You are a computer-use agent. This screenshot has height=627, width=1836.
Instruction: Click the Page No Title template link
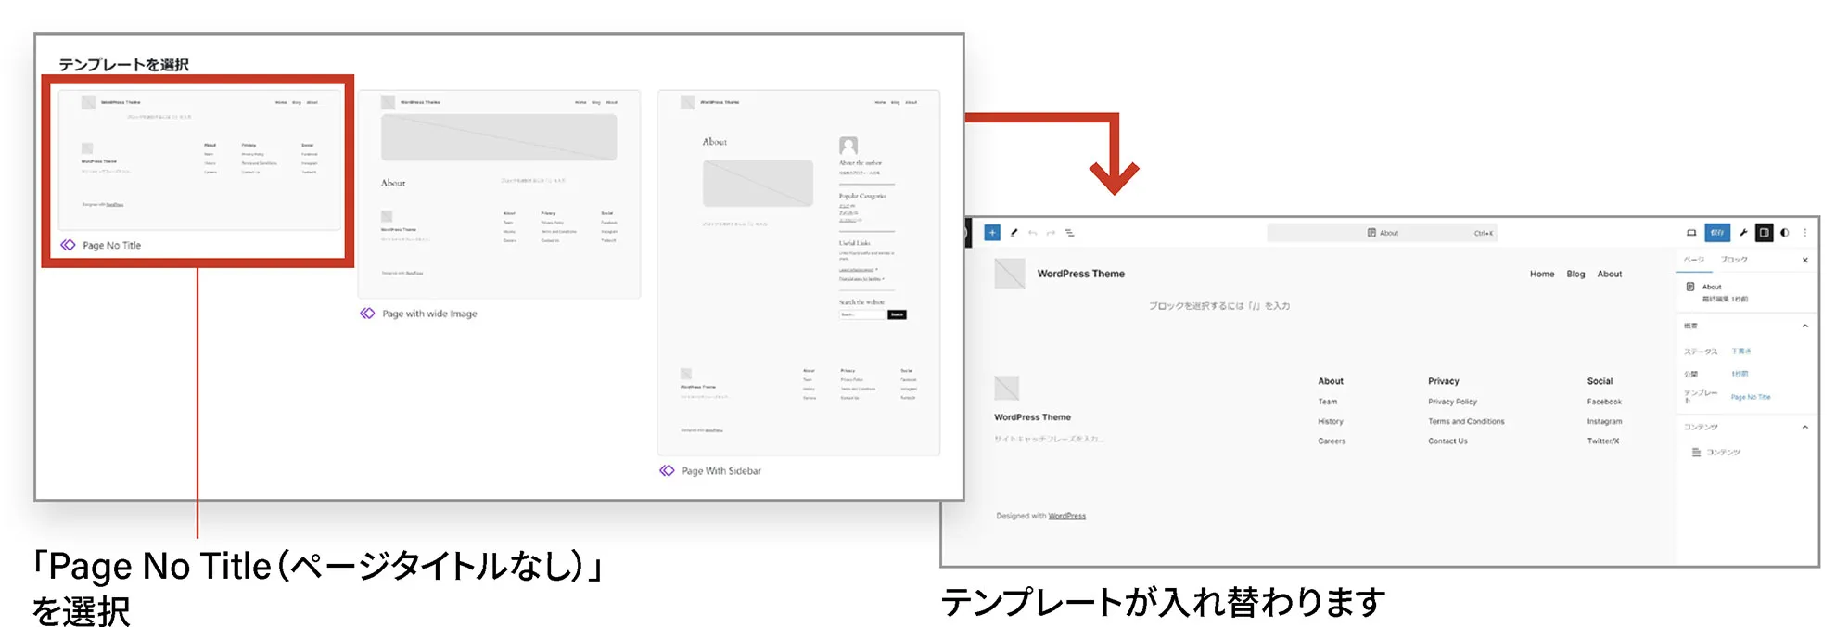[1751, 397]
